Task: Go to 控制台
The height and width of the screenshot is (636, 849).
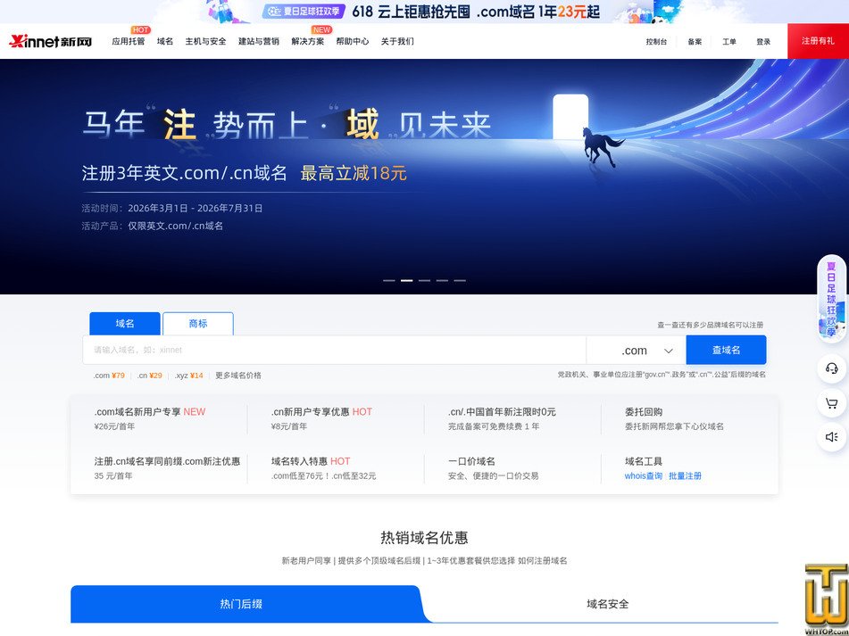Action: click(x=656, y=42)
